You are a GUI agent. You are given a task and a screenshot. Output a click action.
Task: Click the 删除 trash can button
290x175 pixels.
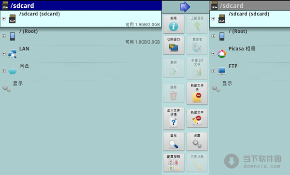(x=174, y=93)
